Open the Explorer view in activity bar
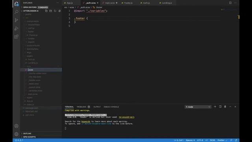Screen dimensions: 252x142 pyautogui.click(x=17, y=4)
